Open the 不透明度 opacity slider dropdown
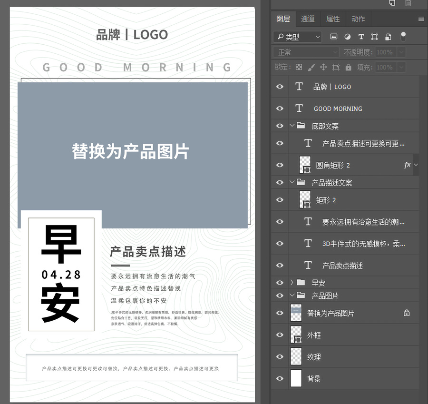The width and height of the screenshot is (428, 404). pos(401,52)
